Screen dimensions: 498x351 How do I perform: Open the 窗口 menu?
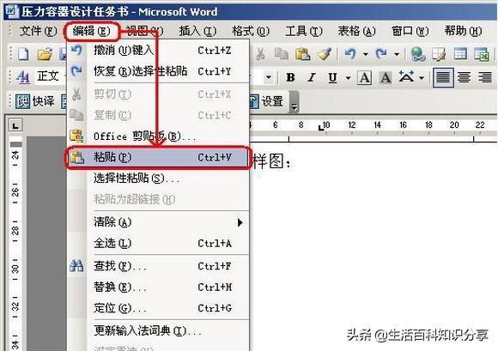(x=410, y=31)
